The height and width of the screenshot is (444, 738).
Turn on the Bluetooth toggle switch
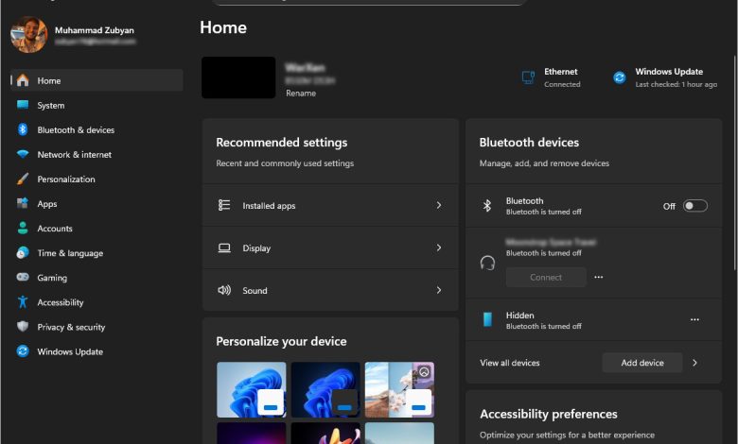pos(695,206)
